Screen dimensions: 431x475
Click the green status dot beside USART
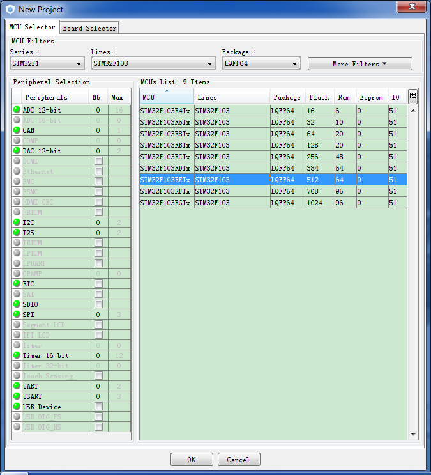point(17,396)
